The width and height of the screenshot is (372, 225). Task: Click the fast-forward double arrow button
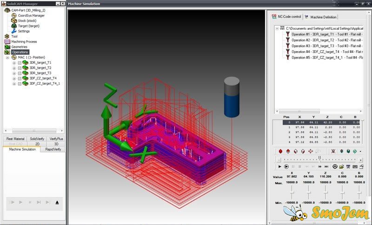(x=320, y=167)
